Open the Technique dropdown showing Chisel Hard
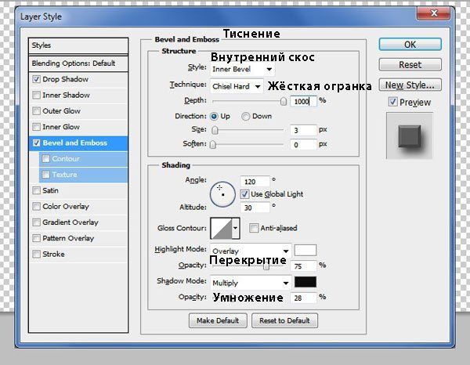This screenshot has height=365, width=470. [x=237, y=86]
